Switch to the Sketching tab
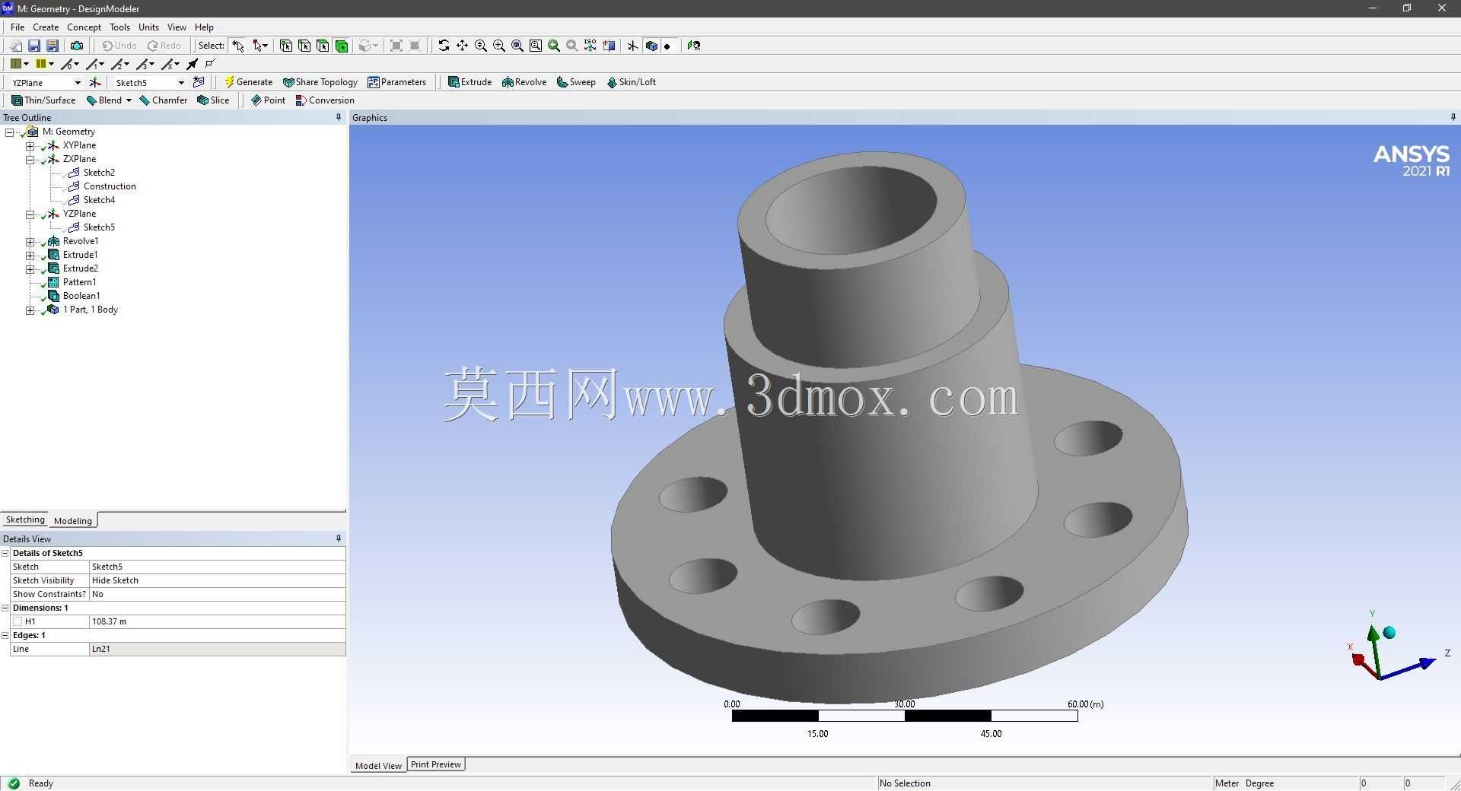 tap(25, 519)
